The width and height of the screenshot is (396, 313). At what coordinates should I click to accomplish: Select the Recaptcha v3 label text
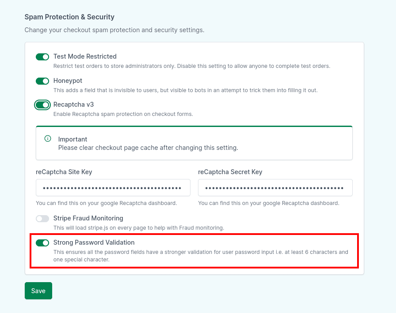[x=73, y=104]
